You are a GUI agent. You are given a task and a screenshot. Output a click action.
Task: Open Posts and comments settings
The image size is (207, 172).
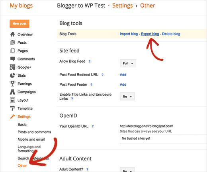(34, 132)
